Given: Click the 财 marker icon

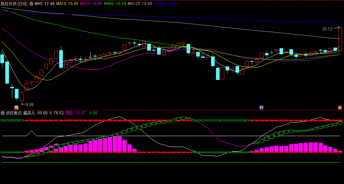Looking at the screenshot, I should (261, 108).
